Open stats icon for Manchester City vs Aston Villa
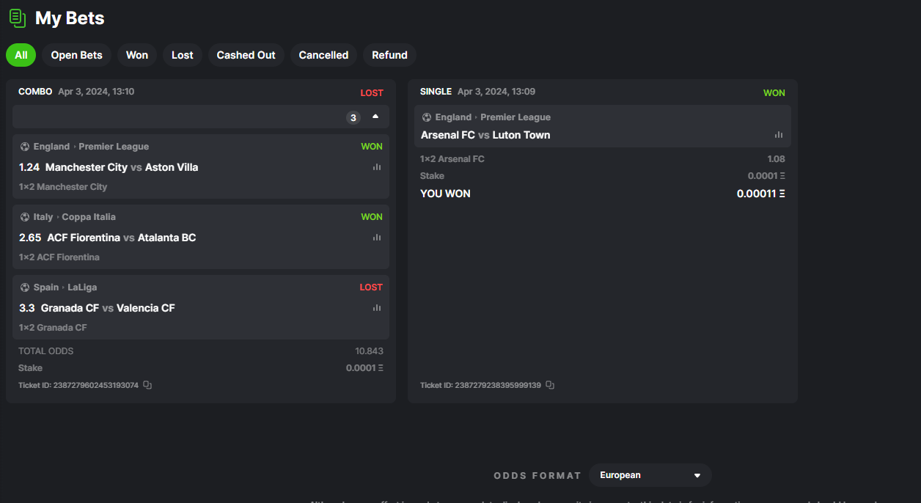 point(377,167)
